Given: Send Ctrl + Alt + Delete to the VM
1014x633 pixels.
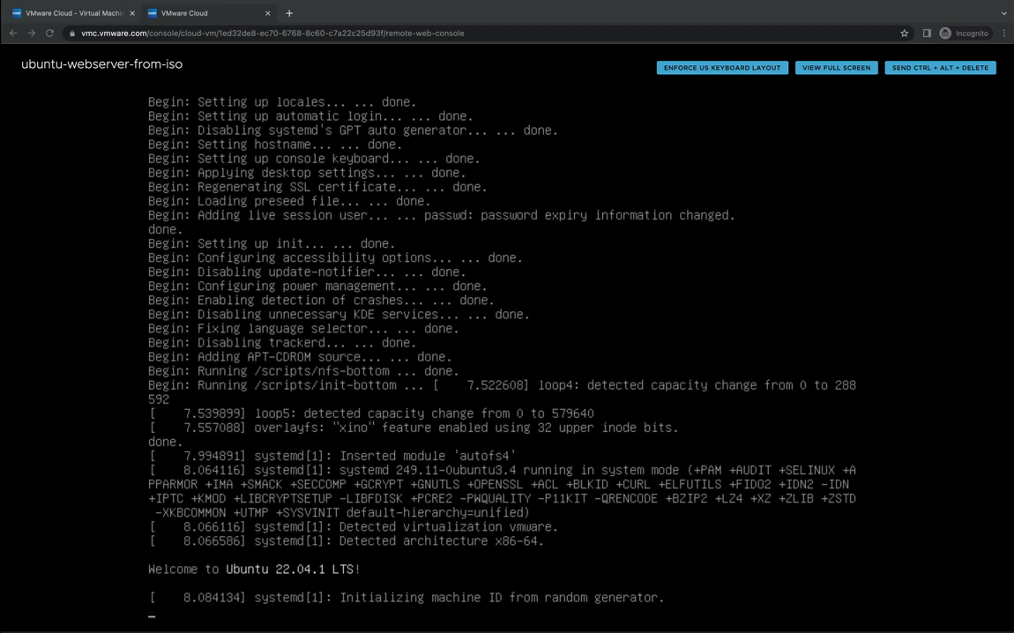Looking at the screenshot, I should (940, 68).
